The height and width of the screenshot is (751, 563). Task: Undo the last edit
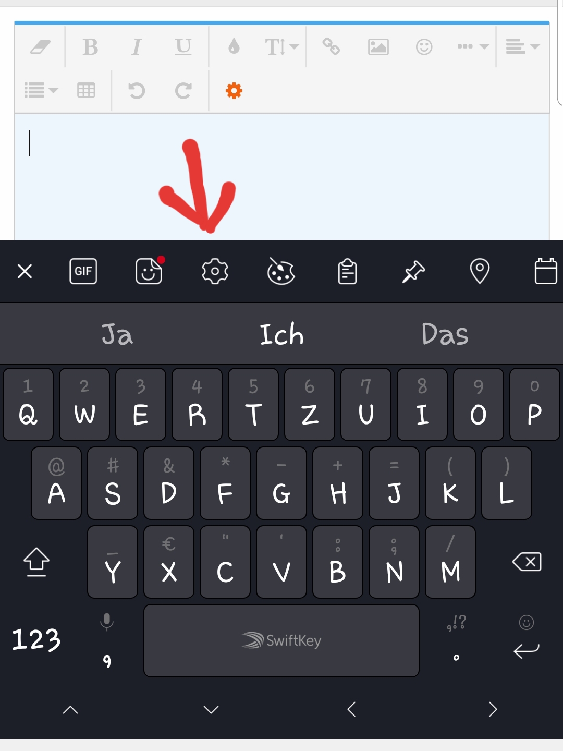coord(136,91)
